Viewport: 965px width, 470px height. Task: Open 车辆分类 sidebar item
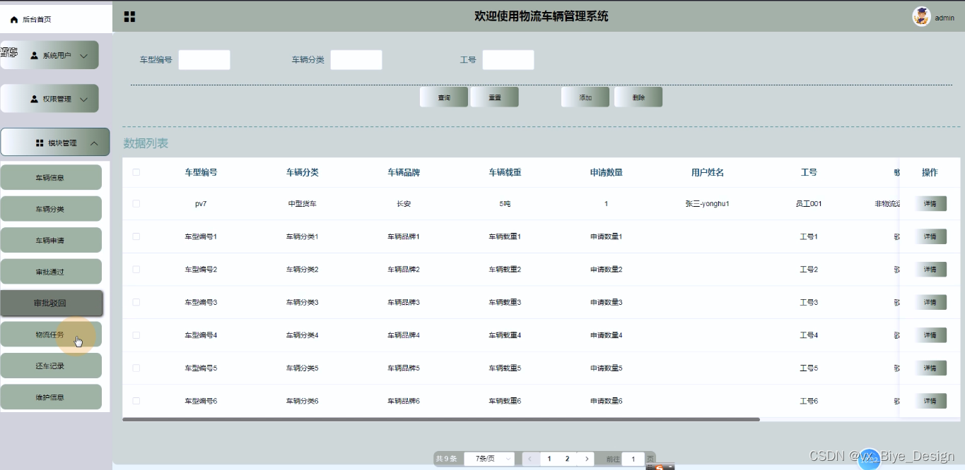point(51,209)
